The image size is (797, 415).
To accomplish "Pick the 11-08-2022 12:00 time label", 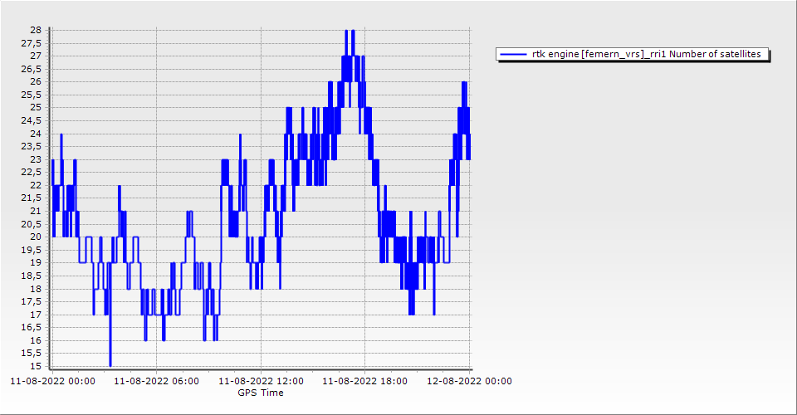I will click(261, 381).
